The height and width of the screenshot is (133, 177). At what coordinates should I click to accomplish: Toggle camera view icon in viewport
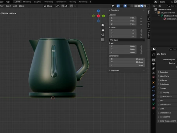click(103, 35)
